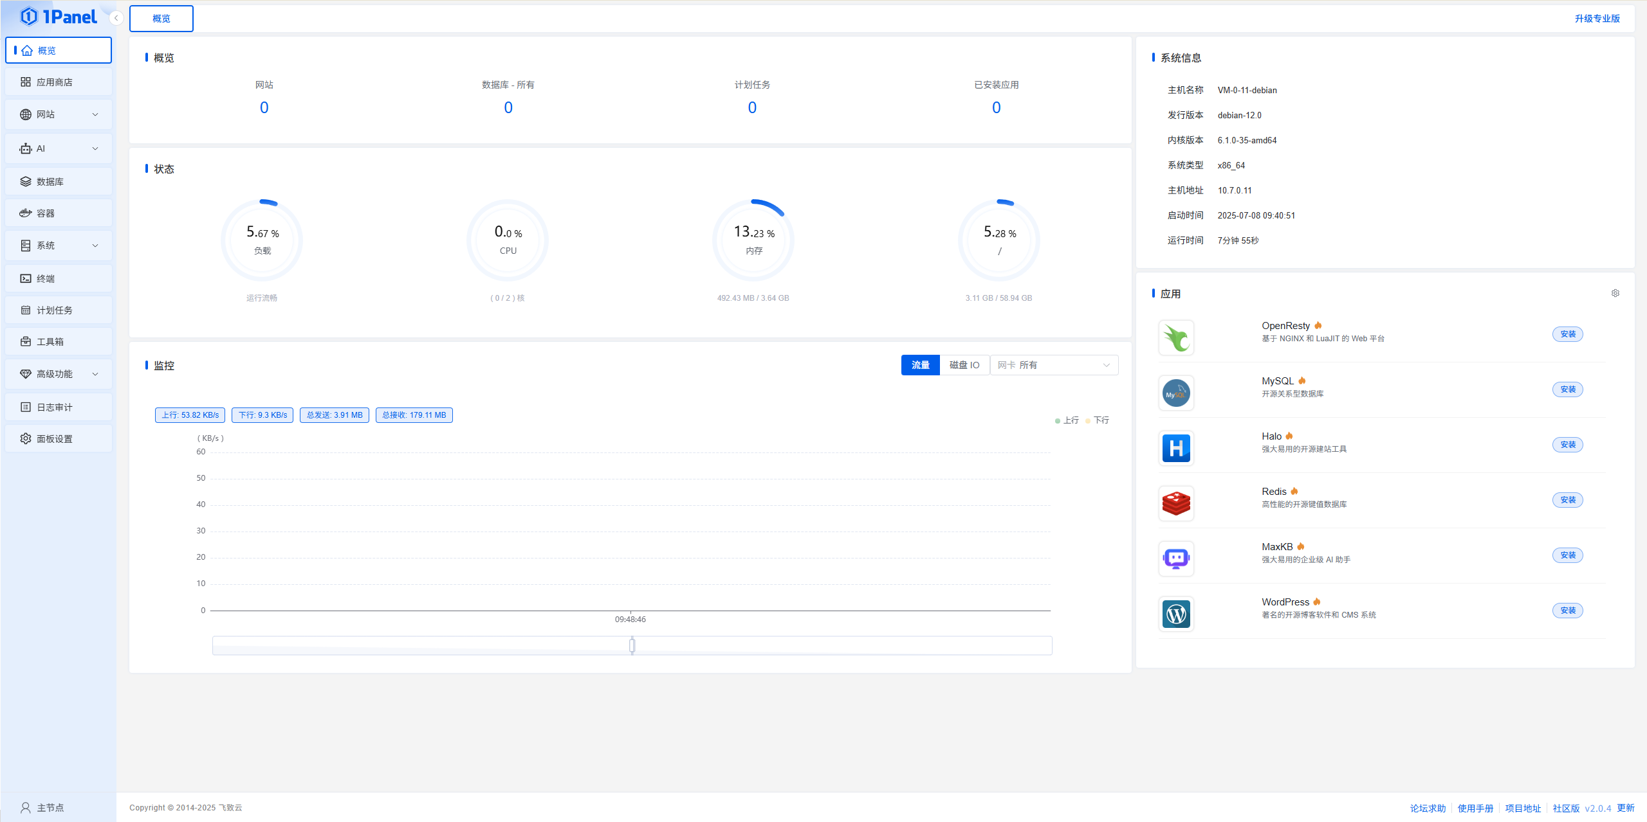
Task: Open the 网卡 所有 dropdown
Action: [x=1053, y=364]
